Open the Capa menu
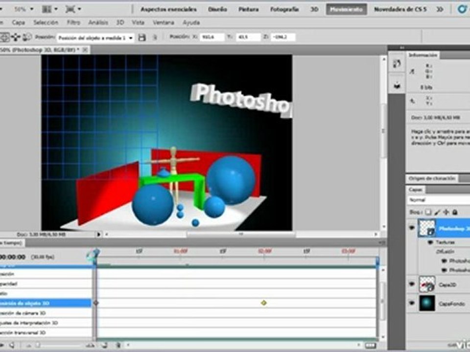Screen dimensions: 470x352 tap(18, 22)
